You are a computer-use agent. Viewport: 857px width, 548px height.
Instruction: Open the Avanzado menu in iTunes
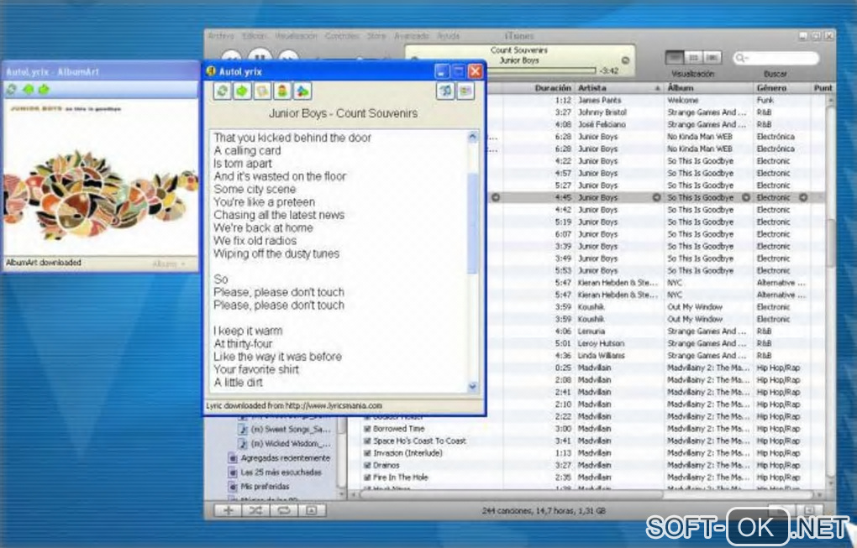412,36
